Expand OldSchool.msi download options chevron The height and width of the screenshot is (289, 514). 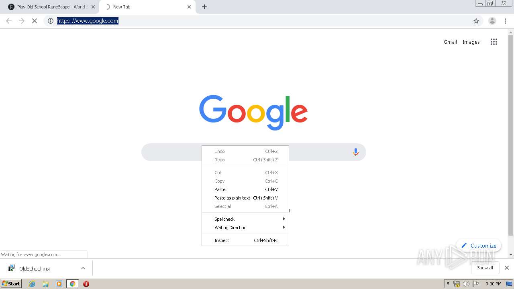[83, 268]
